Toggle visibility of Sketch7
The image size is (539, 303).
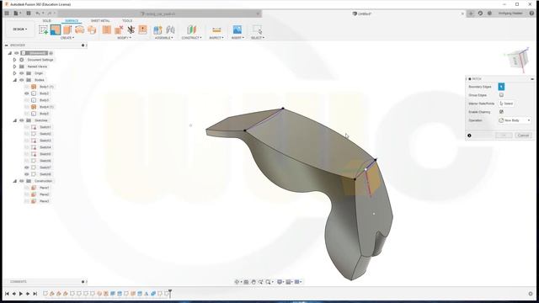click(x=27, y=167)
